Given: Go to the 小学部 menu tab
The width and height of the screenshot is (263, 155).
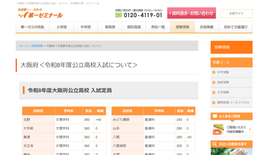Looking at the screenshot, I should pyautogui.click(x=62, y=27).
